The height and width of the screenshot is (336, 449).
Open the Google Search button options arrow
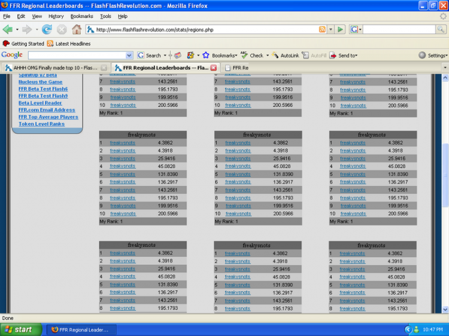[x=165, y=56]
